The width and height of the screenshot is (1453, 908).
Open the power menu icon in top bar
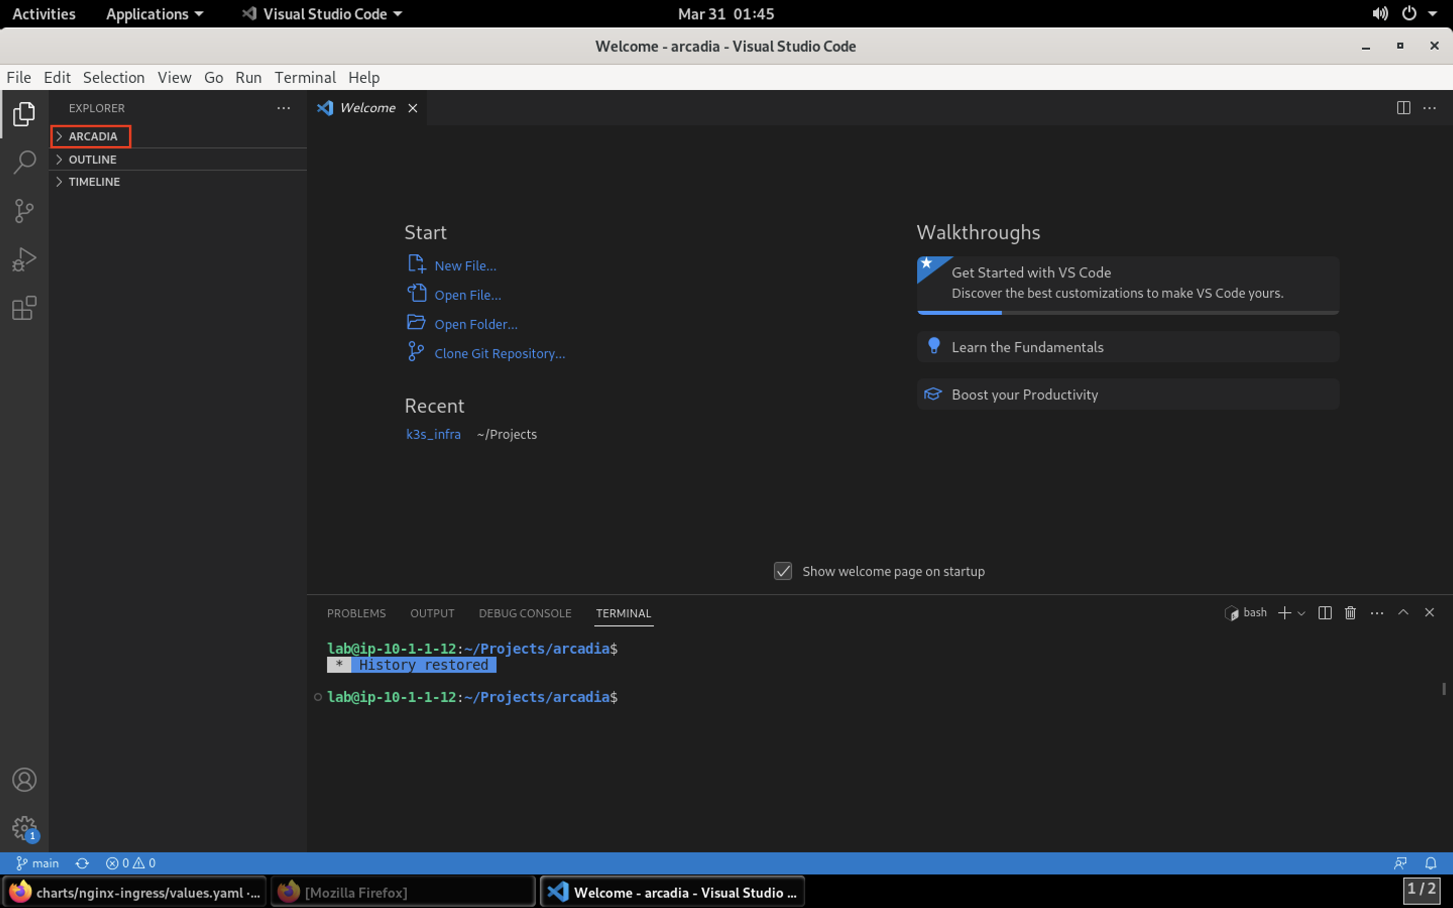coord(1409,13)
